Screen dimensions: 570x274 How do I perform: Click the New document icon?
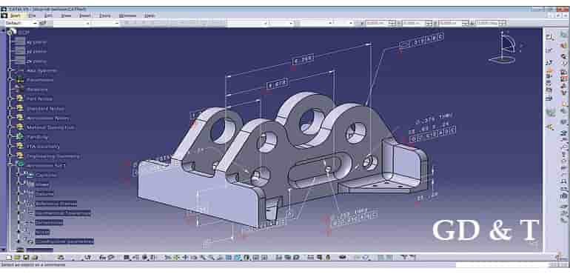[9, 258]
